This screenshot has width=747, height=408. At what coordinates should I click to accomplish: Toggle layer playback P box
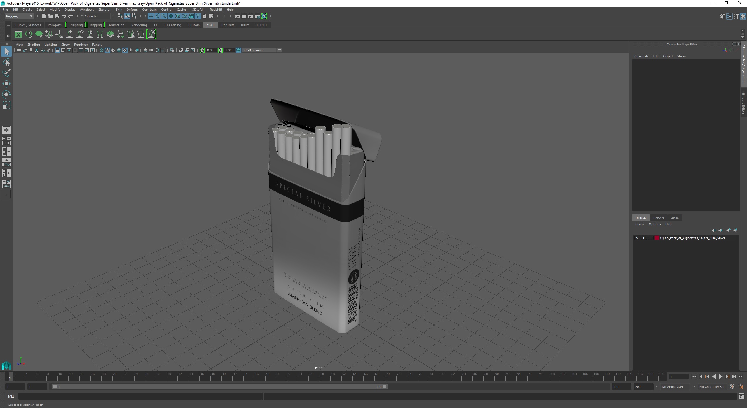(644, 238)
